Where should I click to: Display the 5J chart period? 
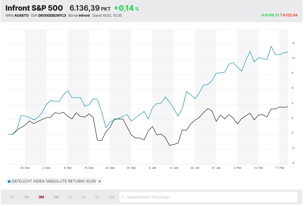tap(97, 197)
